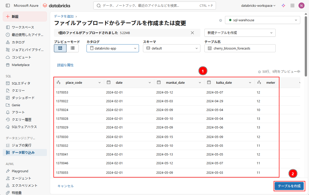The image size is (309, 195).
Task: Switch to the list preview mode
Action: (x=72, y=48)
